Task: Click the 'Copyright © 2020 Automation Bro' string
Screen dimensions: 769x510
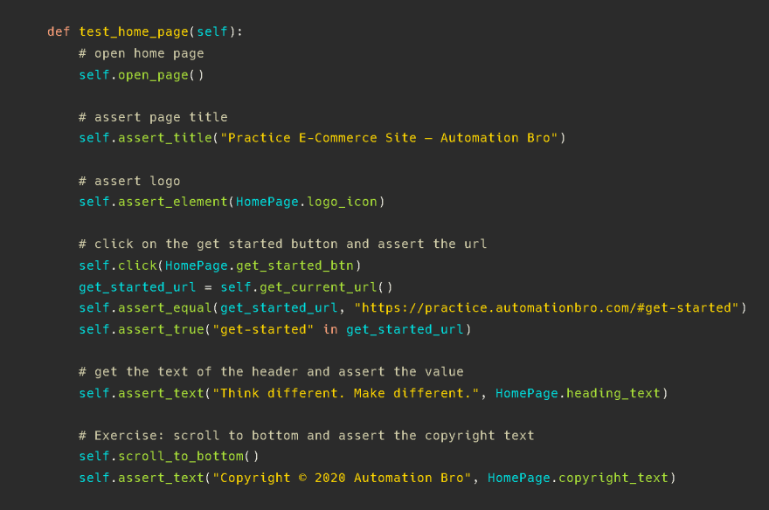Action: click(342, 478)
